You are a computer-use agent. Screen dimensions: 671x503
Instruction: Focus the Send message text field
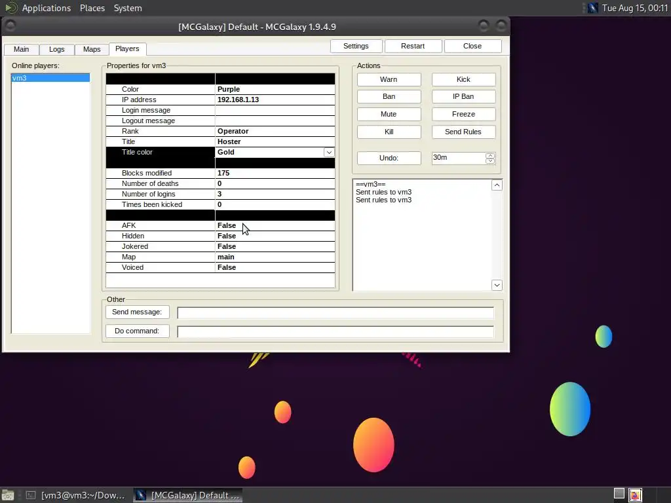[335, 312]
